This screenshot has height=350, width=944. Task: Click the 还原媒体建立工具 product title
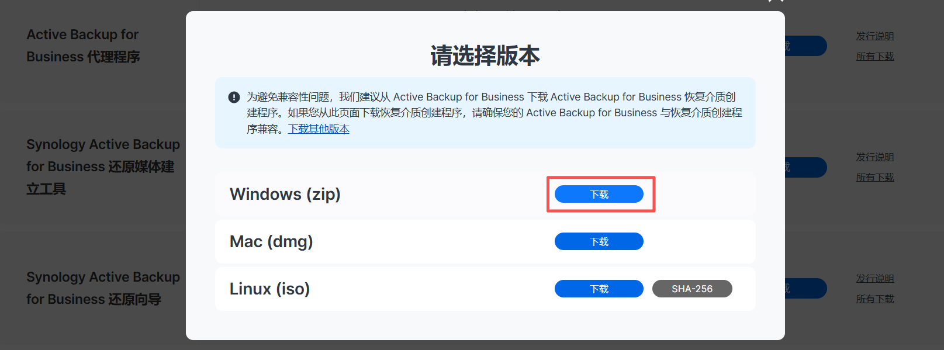(x=103, y=167)
